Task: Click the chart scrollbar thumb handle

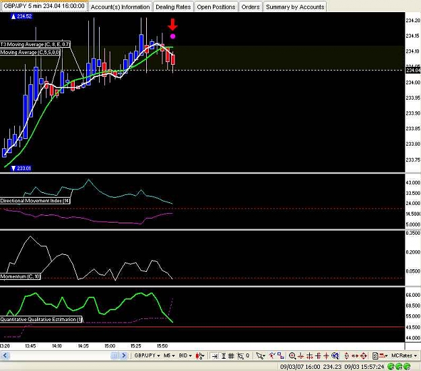Action: click(115, 355)
